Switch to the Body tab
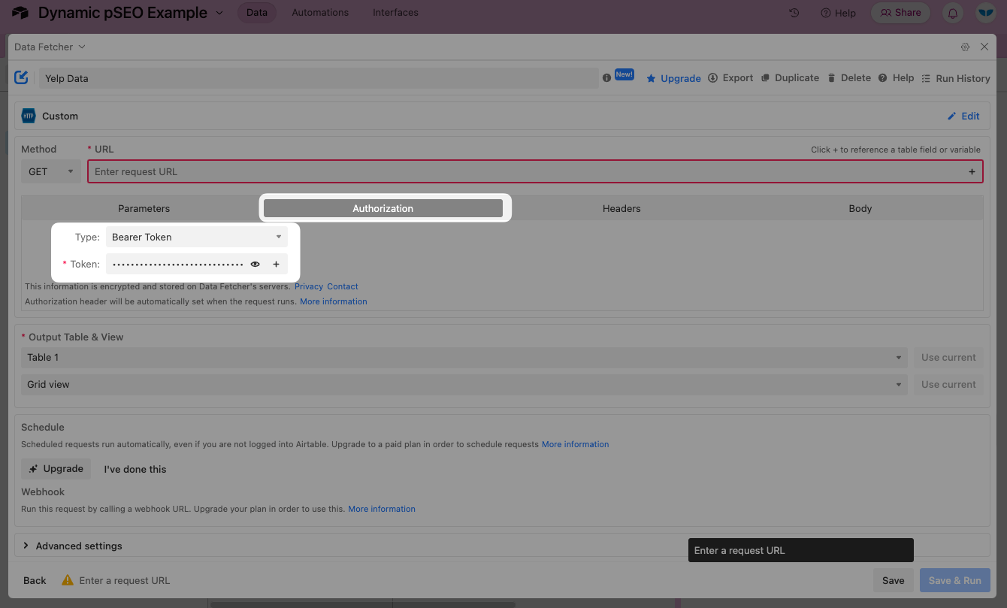This screenshot has width=1007, height=608. pyautogui.click(x=860, y=208)
